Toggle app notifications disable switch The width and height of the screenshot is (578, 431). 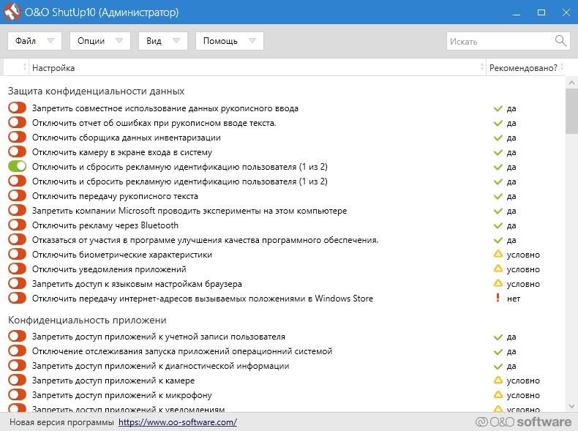pos(17,269)
